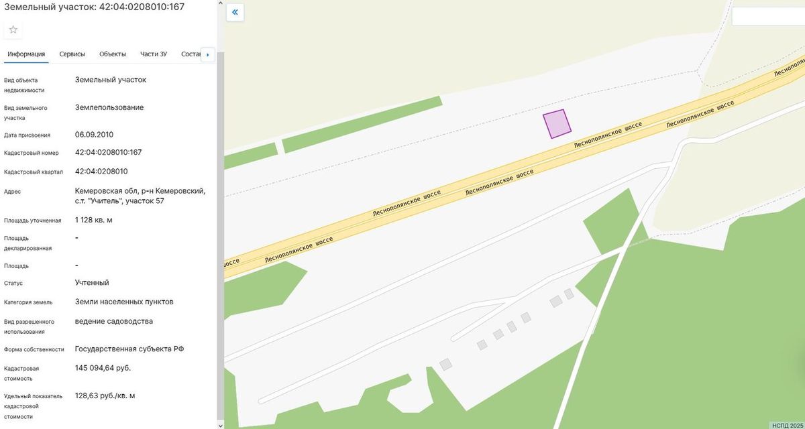Click the panel scrollbar down arrow
Screen dimensions: 805x429
(221, 424)
